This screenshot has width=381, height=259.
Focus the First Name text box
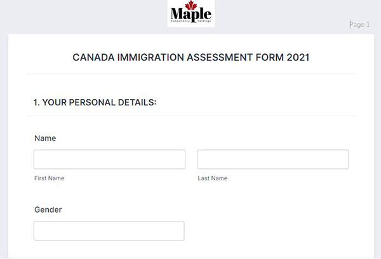(x=109, y=159)
